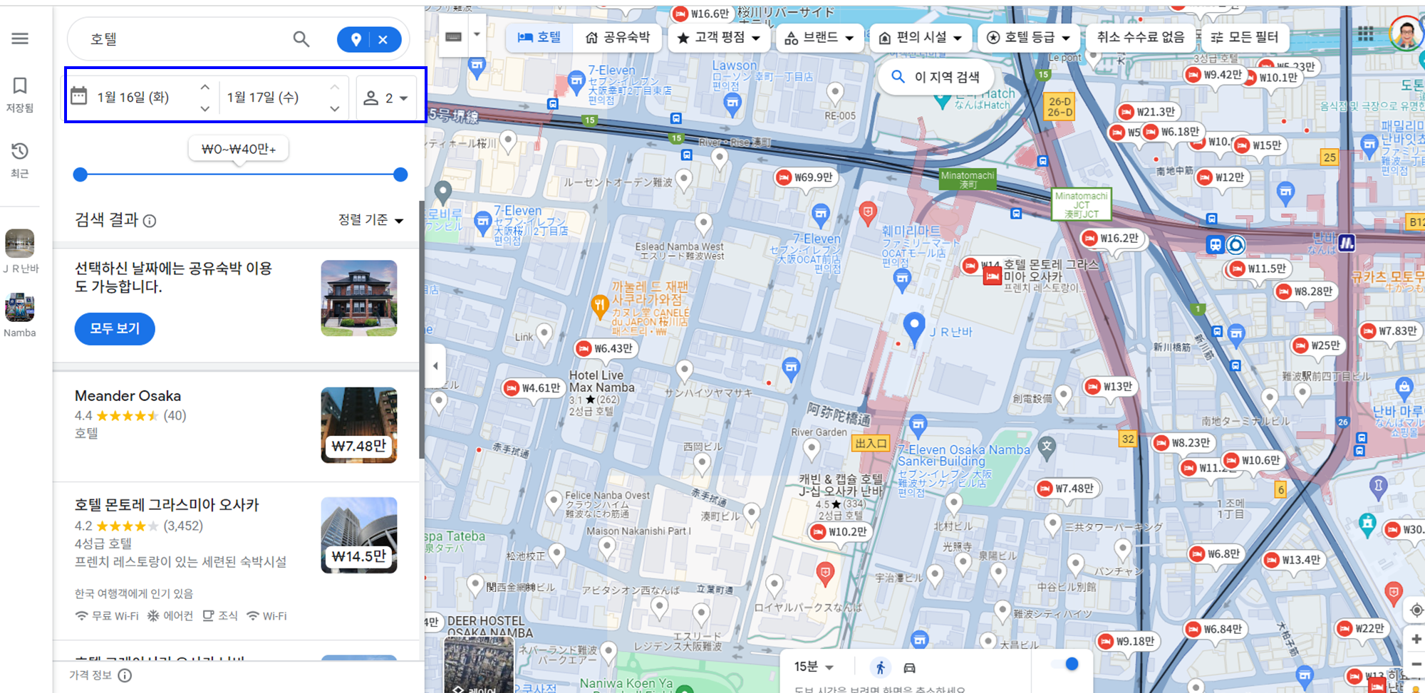Switch to the 공유숙박 tab

(617, 37)
